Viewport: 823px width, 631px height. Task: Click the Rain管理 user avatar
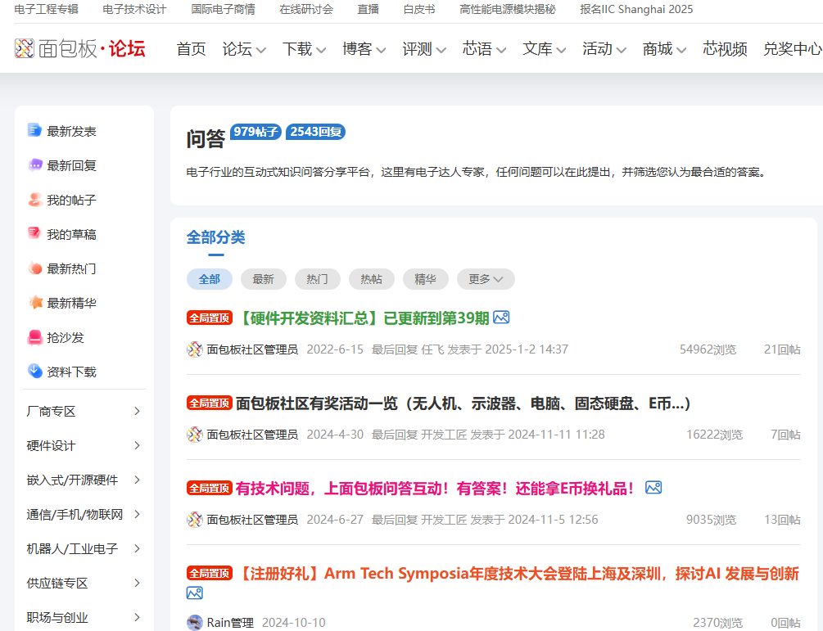(x=195, y=623)
